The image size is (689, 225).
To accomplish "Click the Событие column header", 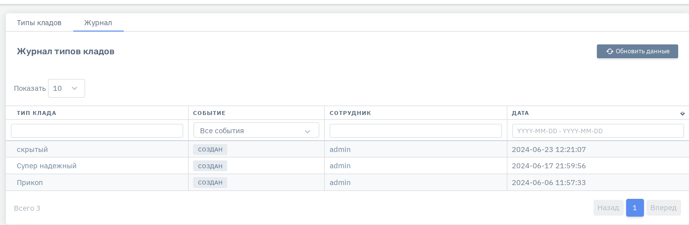I will coord(209,113).
